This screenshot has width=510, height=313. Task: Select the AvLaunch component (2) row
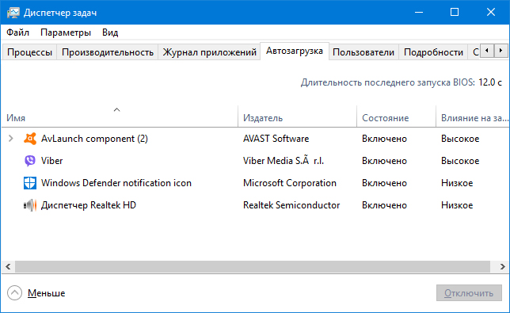click(255, 139)
